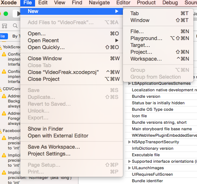Expand LSApplicationQueriesSchemes row
This screenshot has height=184, width=197.
(129, 83)
